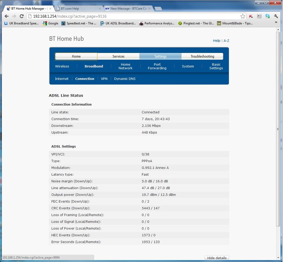Open the Mount&Blade Tips bookmark
The image size is (299, 262).
[x=235, y=23]
